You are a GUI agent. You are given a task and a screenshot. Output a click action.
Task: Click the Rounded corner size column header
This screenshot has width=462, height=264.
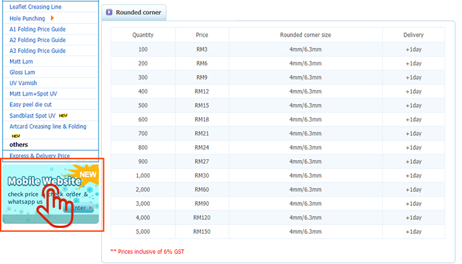(305, 35)
